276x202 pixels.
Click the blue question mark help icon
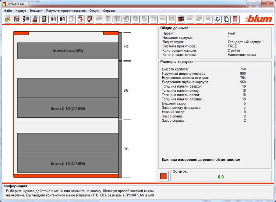point(217,19)
